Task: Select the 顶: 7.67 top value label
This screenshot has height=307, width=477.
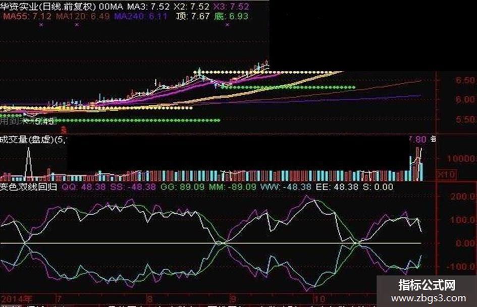Action: [193, 16]
